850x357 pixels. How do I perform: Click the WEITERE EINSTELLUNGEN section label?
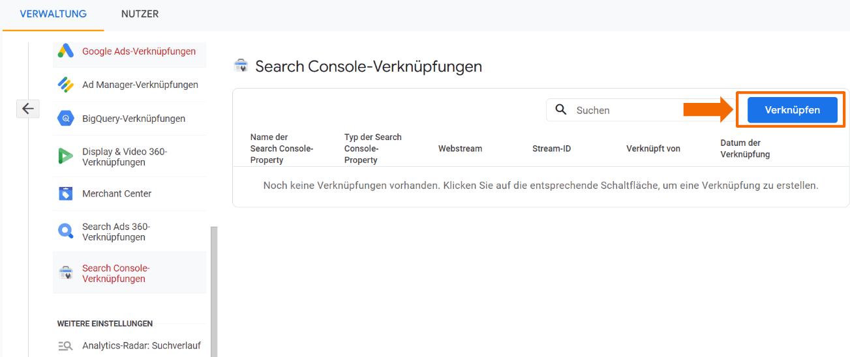click(105, 323)
